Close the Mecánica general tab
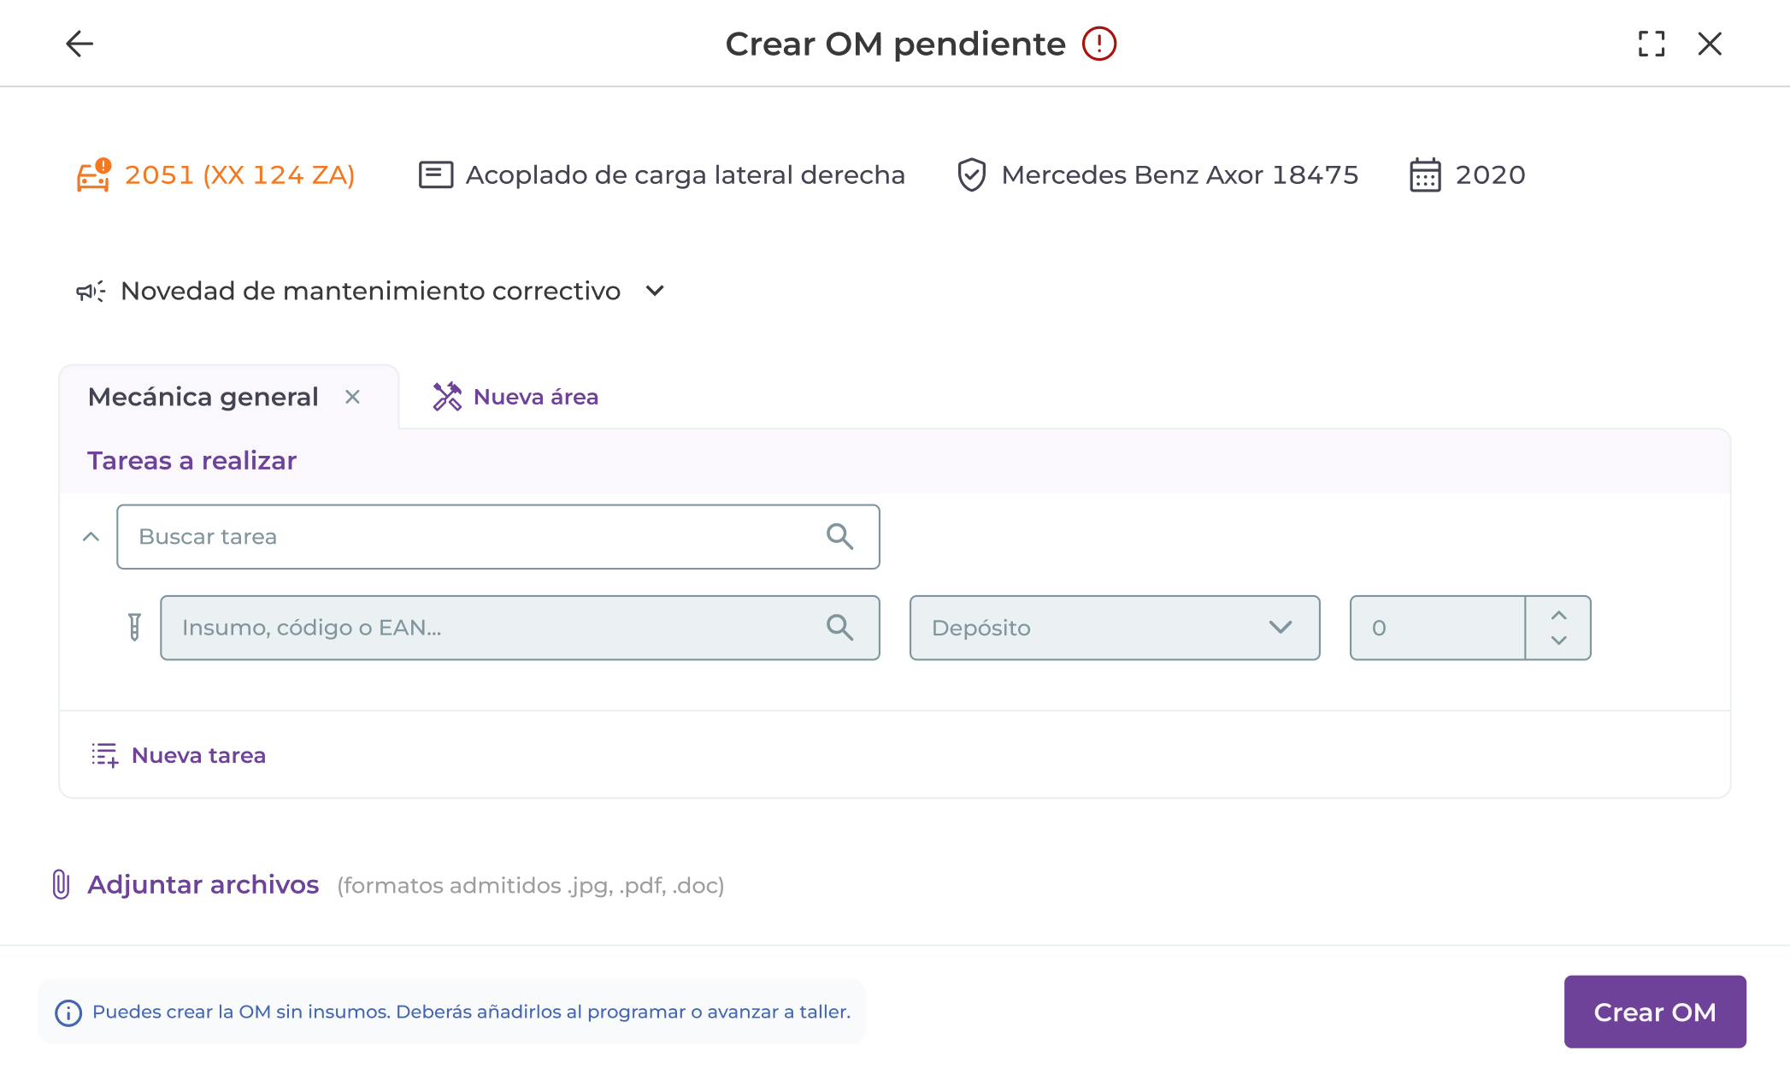 coord(352,397)
